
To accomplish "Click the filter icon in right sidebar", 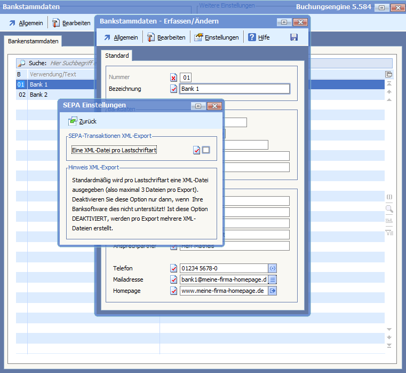I will 389,232.
